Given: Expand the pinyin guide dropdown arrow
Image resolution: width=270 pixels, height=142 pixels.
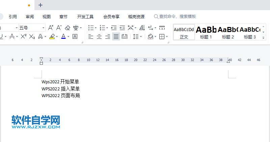Looking at the screenshot, I should coord(81,28).
